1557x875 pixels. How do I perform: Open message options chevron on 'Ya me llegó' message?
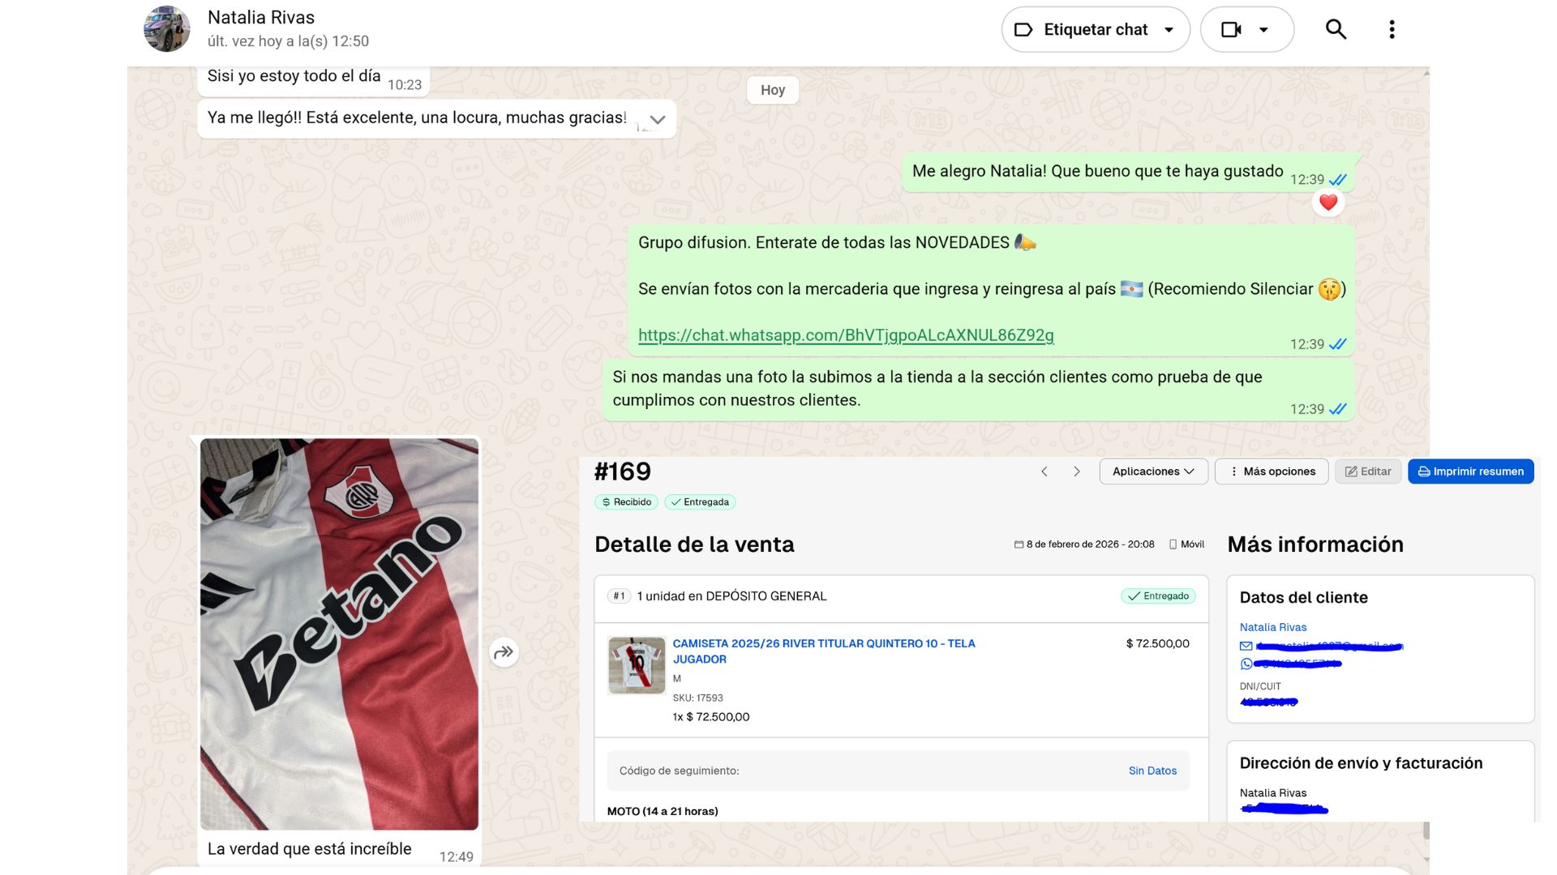pyautogui.click(x=658, y=120)
